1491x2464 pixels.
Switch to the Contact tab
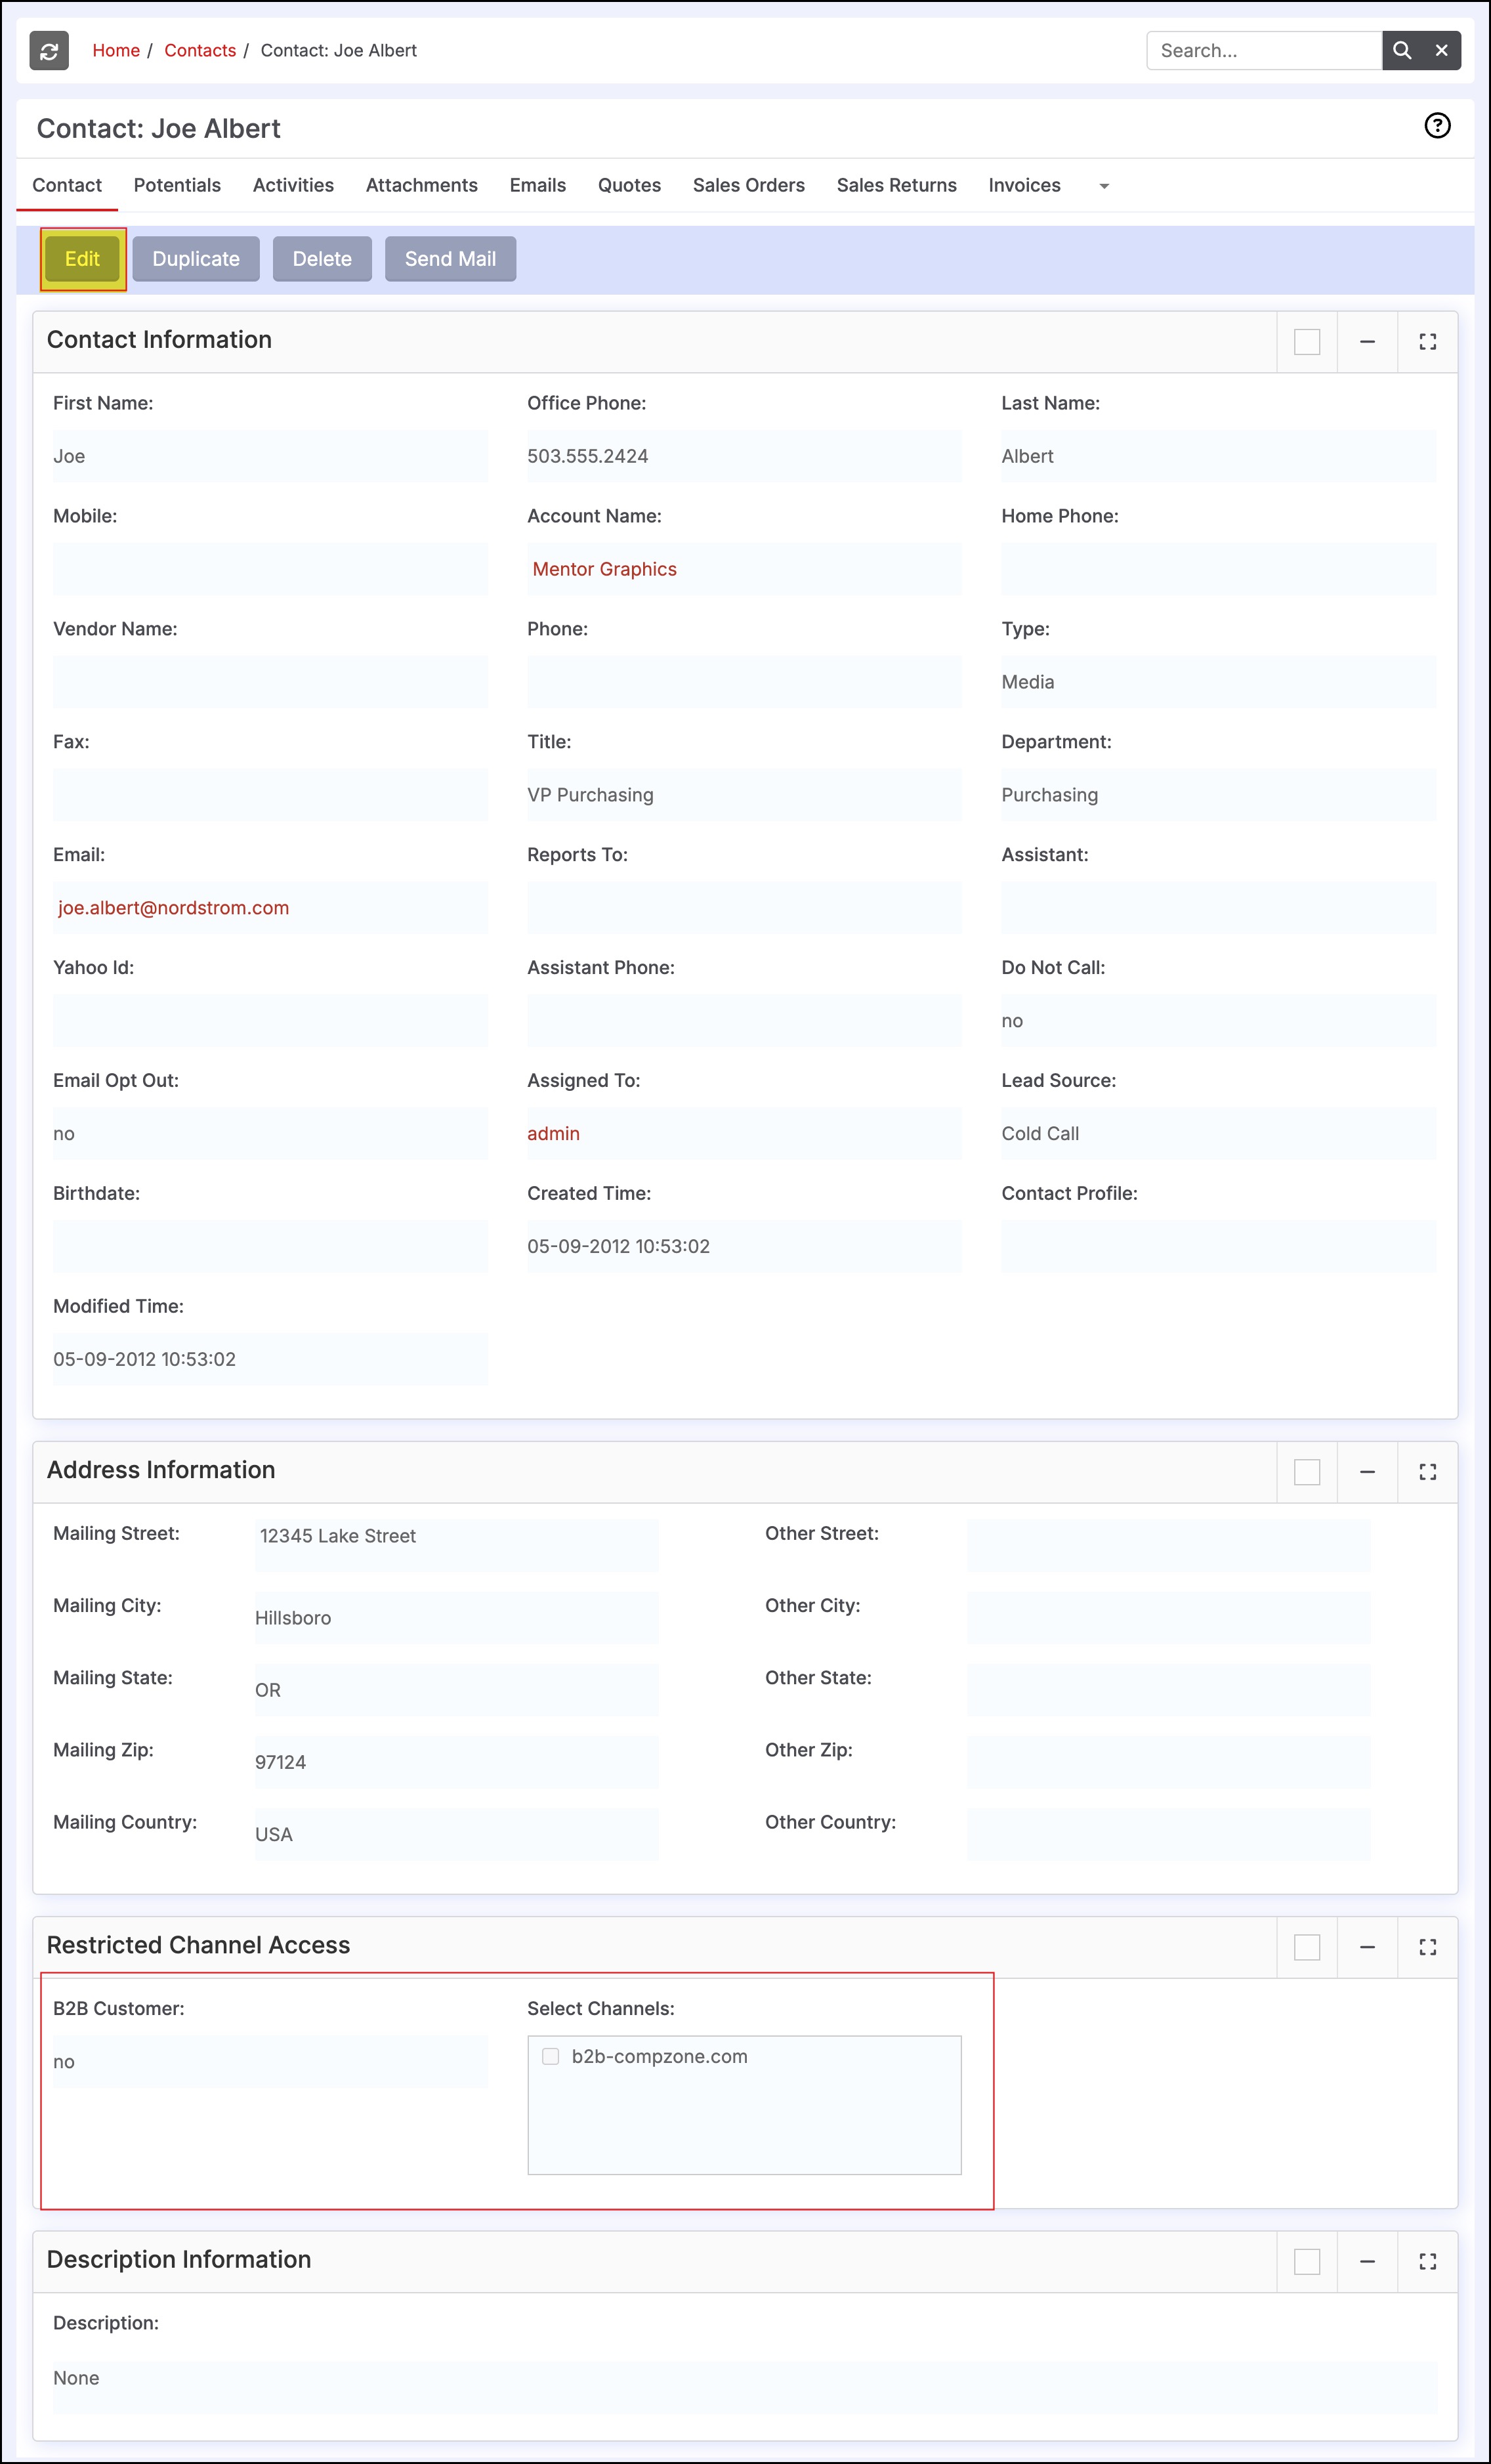(67, 185)
